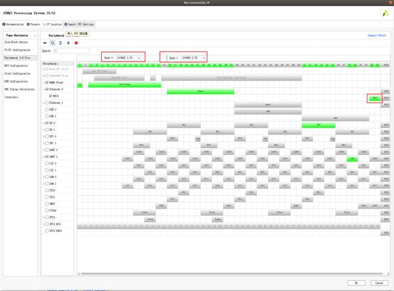Click the OK button
394x291 pixels.
point(356,283)
